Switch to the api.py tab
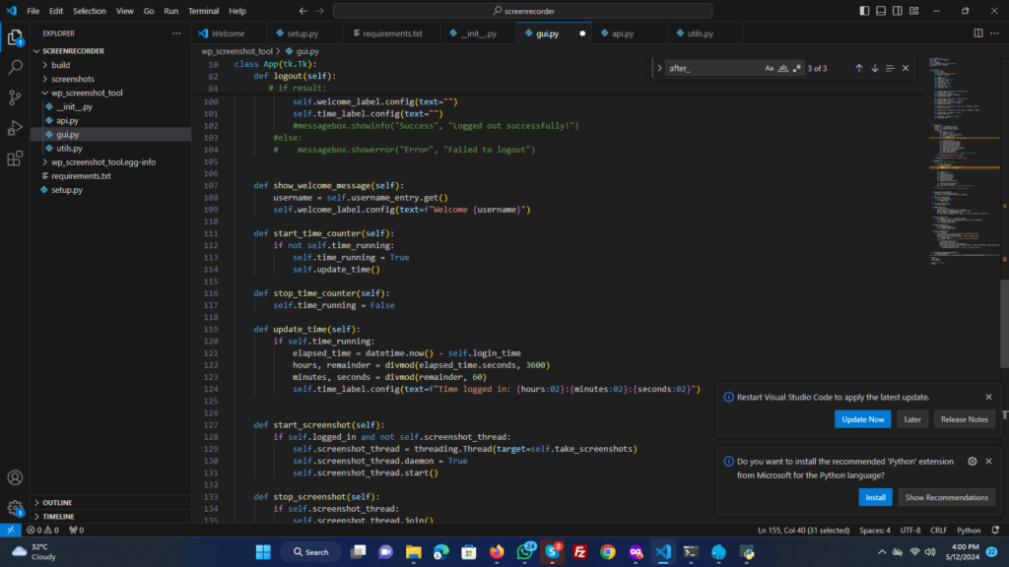1009x567 pixels. click(x=623, y=33)
